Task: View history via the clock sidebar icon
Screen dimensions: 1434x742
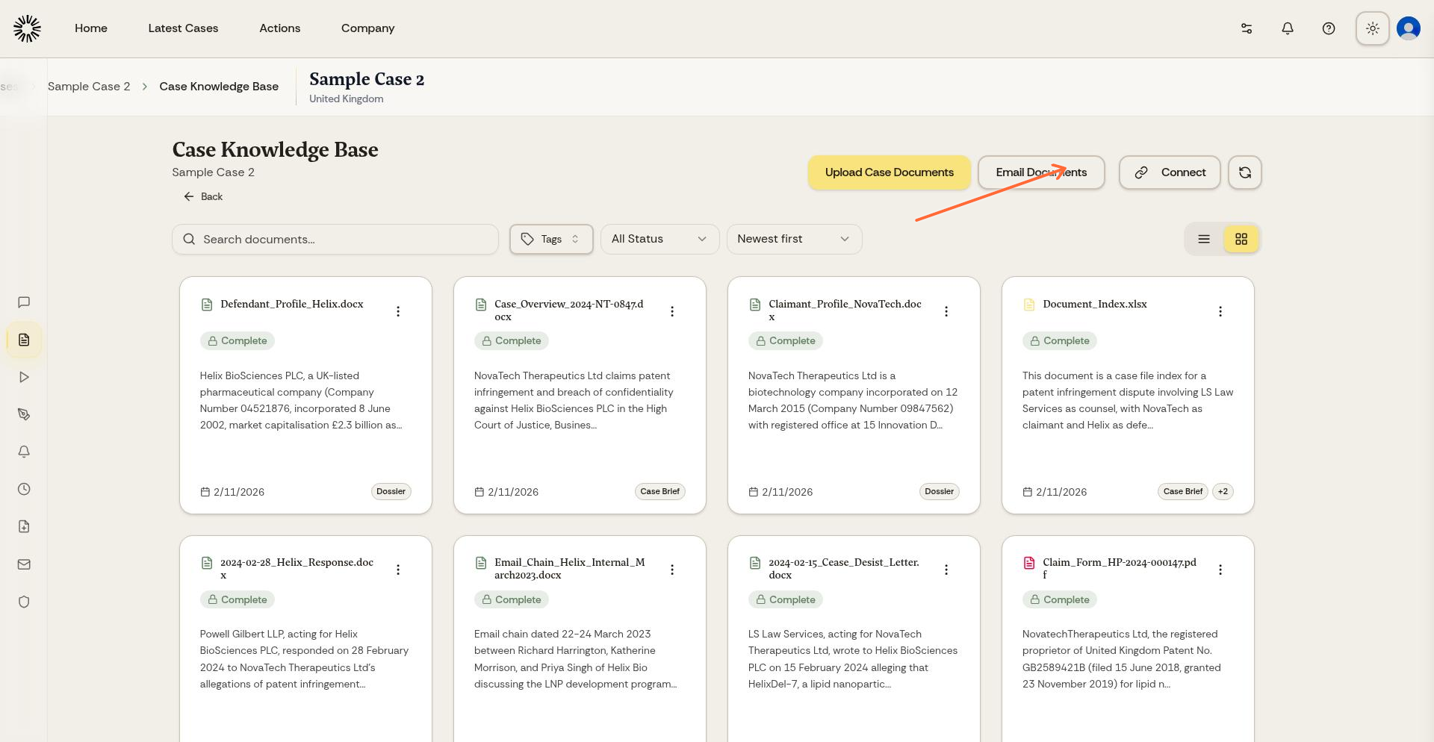Action: click(x=23, y=489)
